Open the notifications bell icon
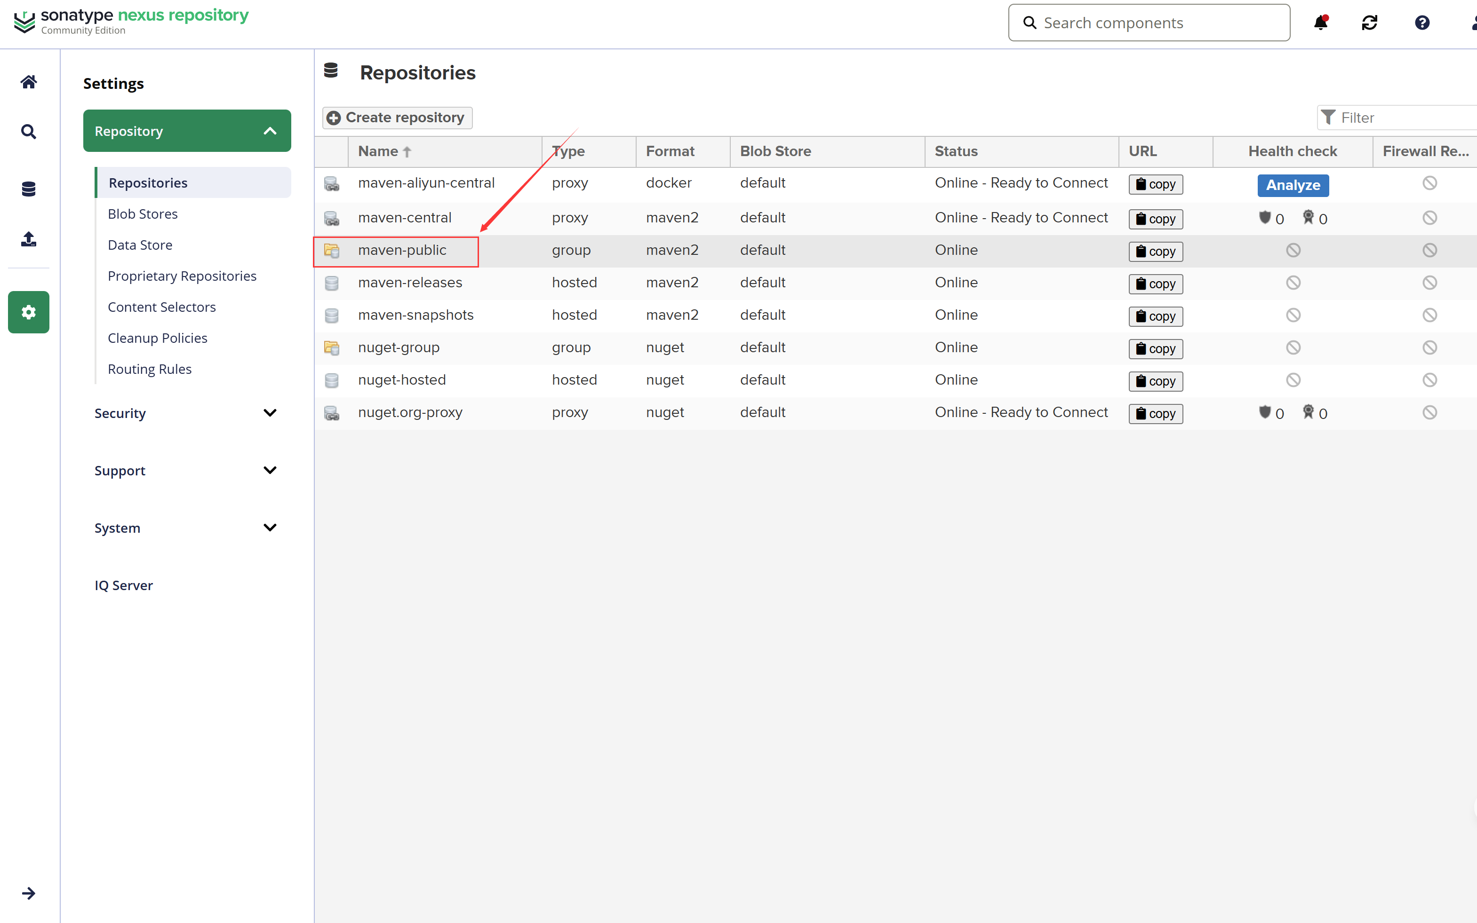 click(1320, 23)
